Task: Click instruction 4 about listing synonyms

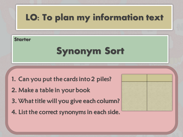Action: (x=66, y=112)
